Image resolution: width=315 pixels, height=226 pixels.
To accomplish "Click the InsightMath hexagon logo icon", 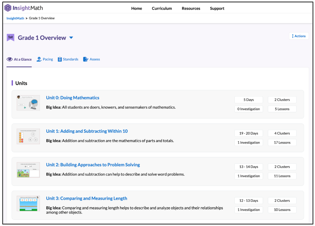I will point(8,8).
